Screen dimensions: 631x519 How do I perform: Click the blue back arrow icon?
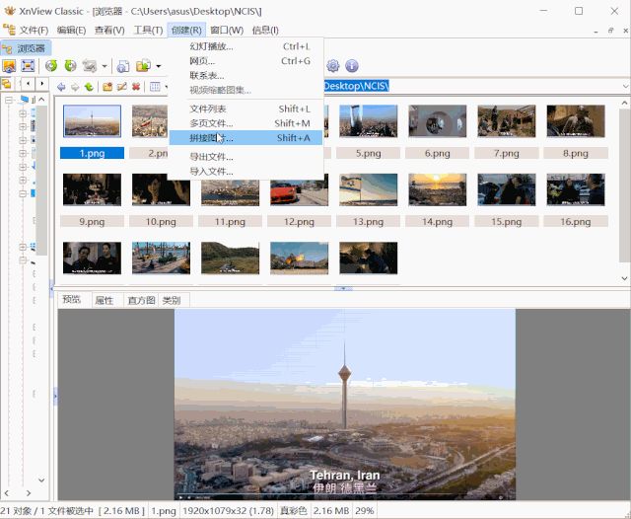coord(61,87)
